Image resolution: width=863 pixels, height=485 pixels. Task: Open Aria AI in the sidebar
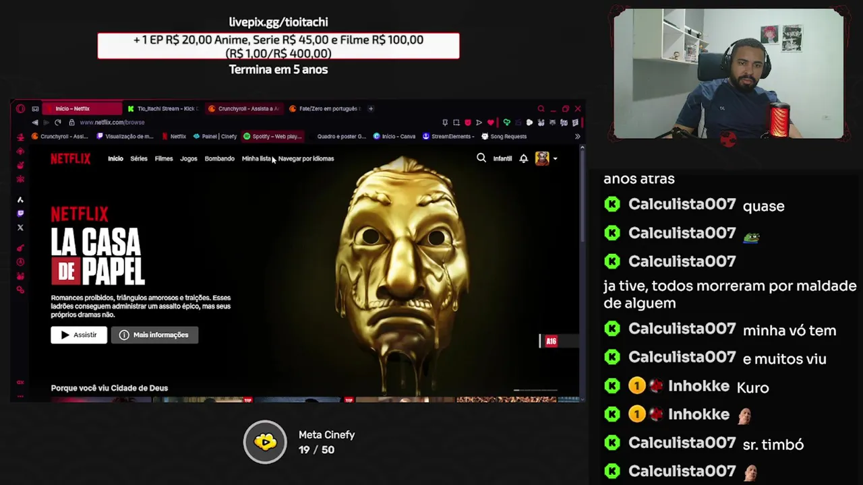click(20, 199)
